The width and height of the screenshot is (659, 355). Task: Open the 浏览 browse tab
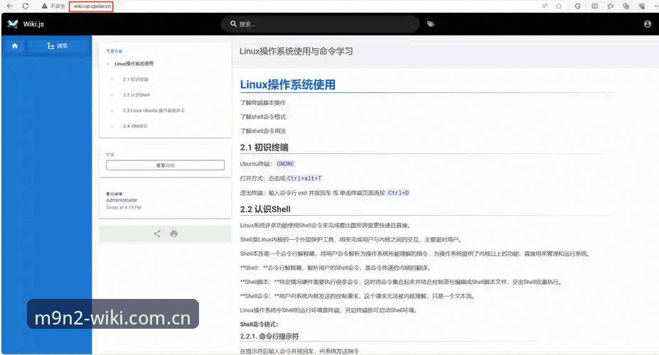58,45
